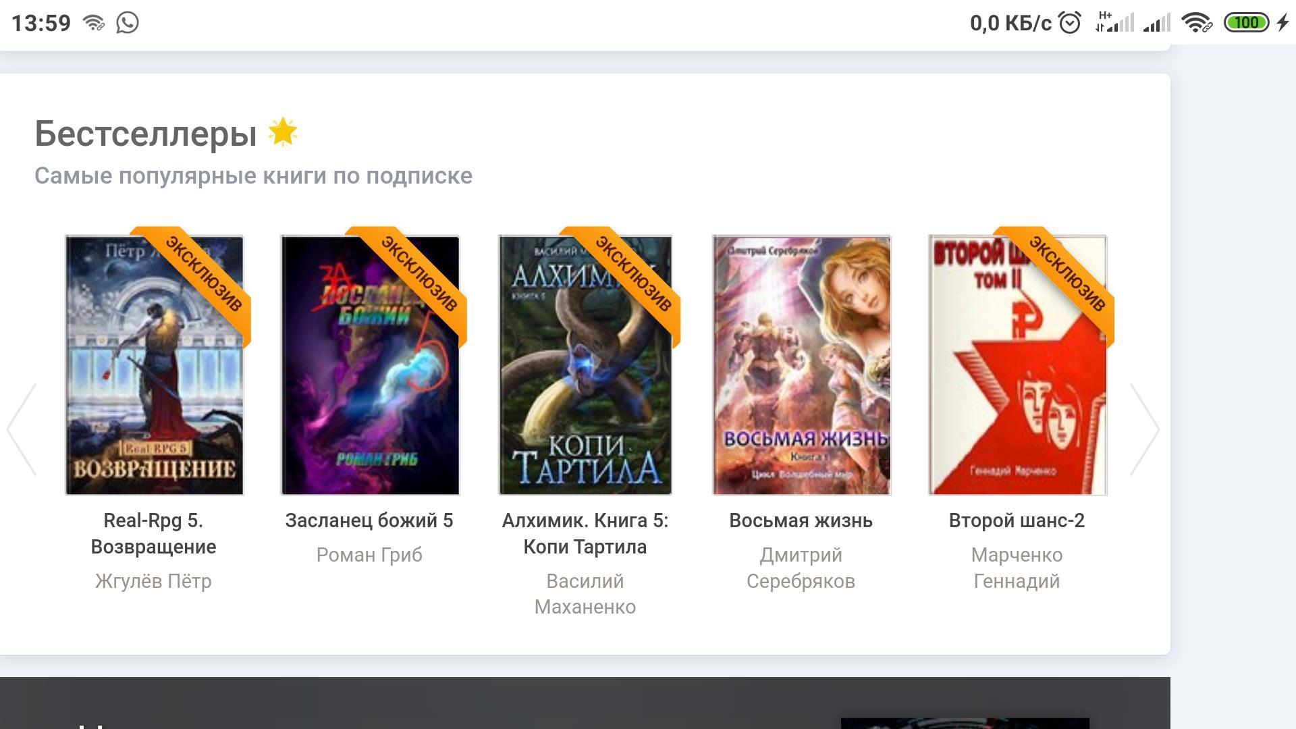
Task: Open Второй шанс том II cover
Action: coord(1017,391)
